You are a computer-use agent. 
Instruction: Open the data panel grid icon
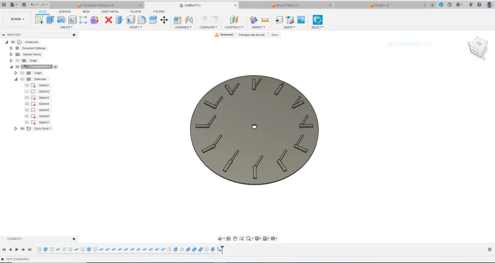(4, 5)
